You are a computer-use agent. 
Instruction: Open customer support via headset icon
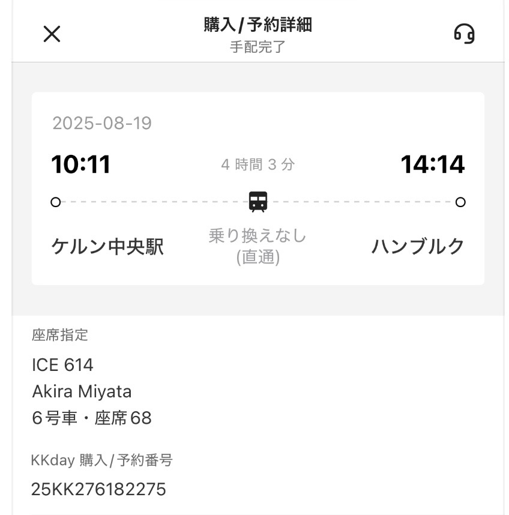tap(464, 34)
